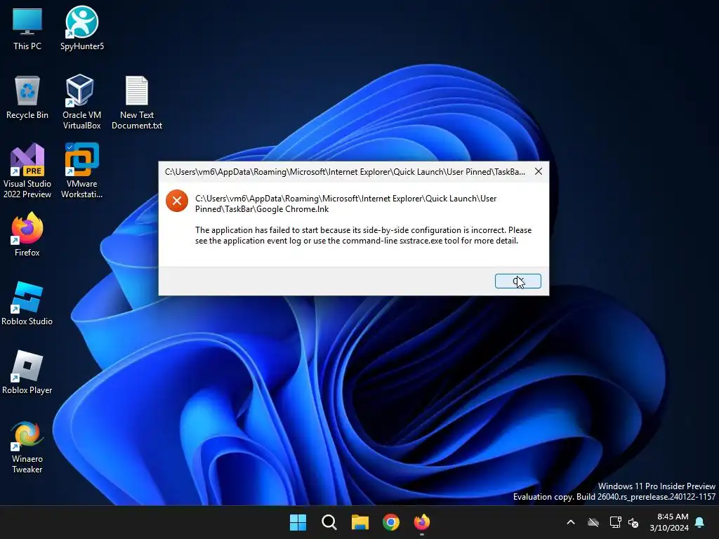Select the VMware Workstation shortcut

click(81, 171)
